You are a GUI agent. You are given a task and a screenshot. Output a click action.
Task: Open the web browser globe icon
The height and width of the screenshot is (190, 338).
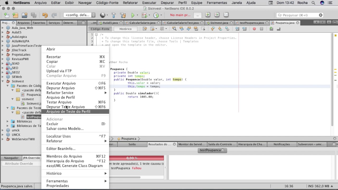(103, 15)
